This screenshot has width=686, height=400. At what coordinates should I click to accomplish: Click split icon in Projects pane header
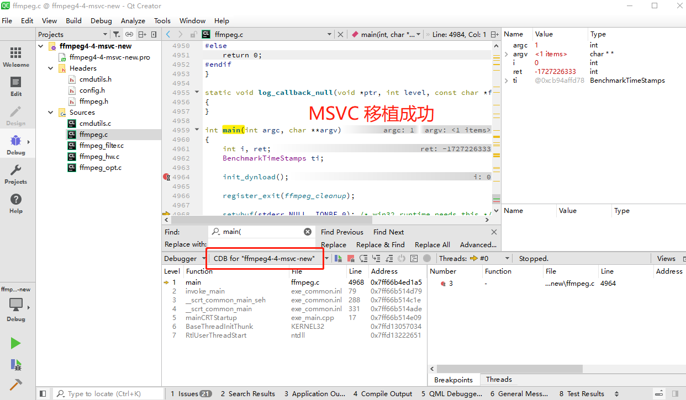pyautogui.click(x=143, y=34)
